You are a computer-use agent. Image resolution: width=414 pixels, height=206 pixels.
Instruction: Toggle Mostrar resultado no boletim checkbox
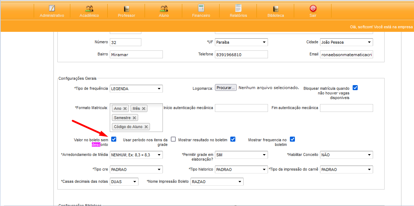233,139
